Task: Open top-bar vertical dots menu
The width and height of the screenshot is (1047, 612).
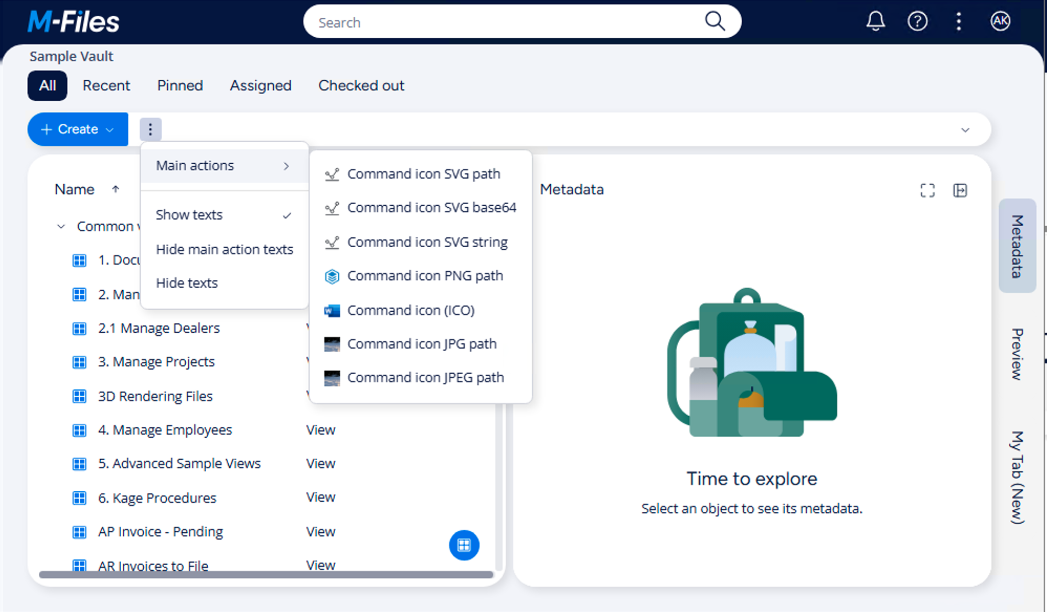Action: pos(958,22)
